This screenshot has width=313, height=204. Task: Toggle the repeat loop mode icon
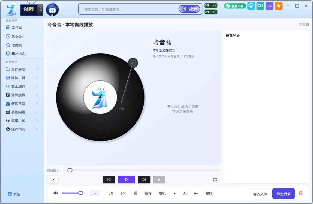pos(215,180)
